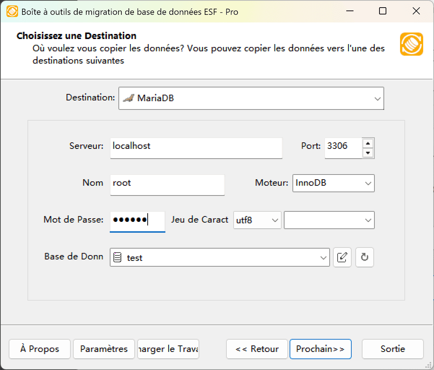Click the ESF logo in the top-right corner
The height and width of the screenshot is (370, 434).
[411, 44]
